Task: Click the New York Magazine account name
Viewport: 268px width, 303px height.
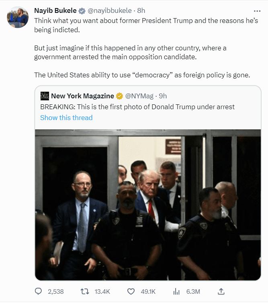Action: coord(82,96)
